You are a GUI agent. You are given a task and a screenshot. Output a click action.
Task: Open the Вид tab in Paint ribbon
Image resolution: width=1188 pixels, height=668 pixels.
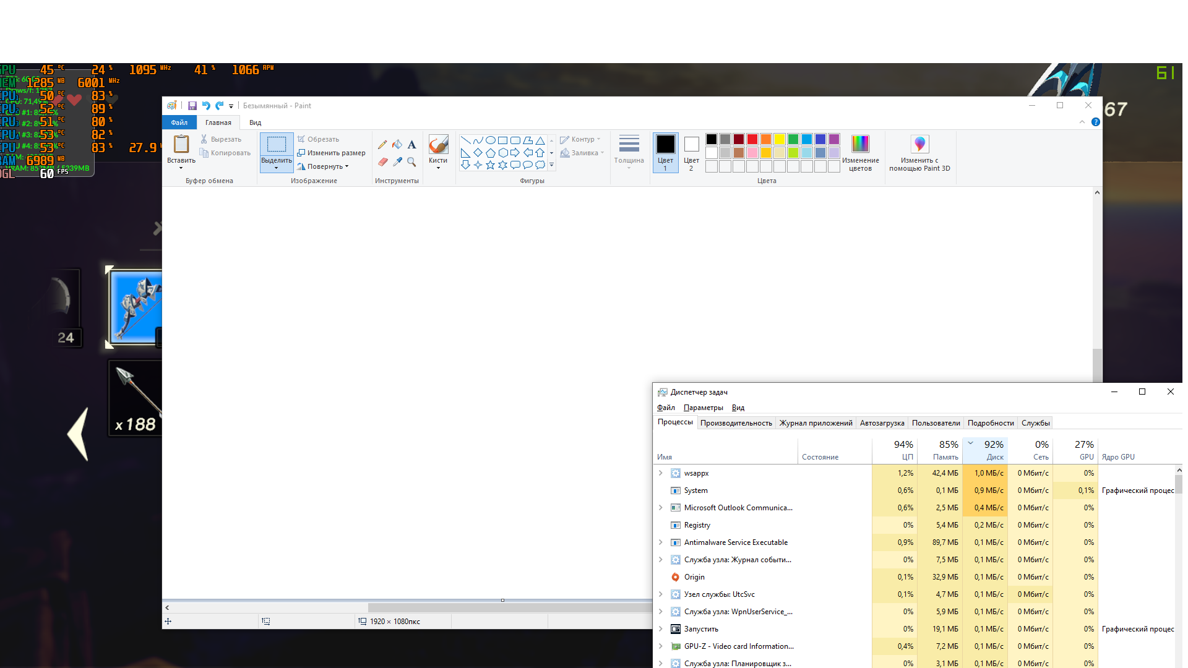(256, 122)
